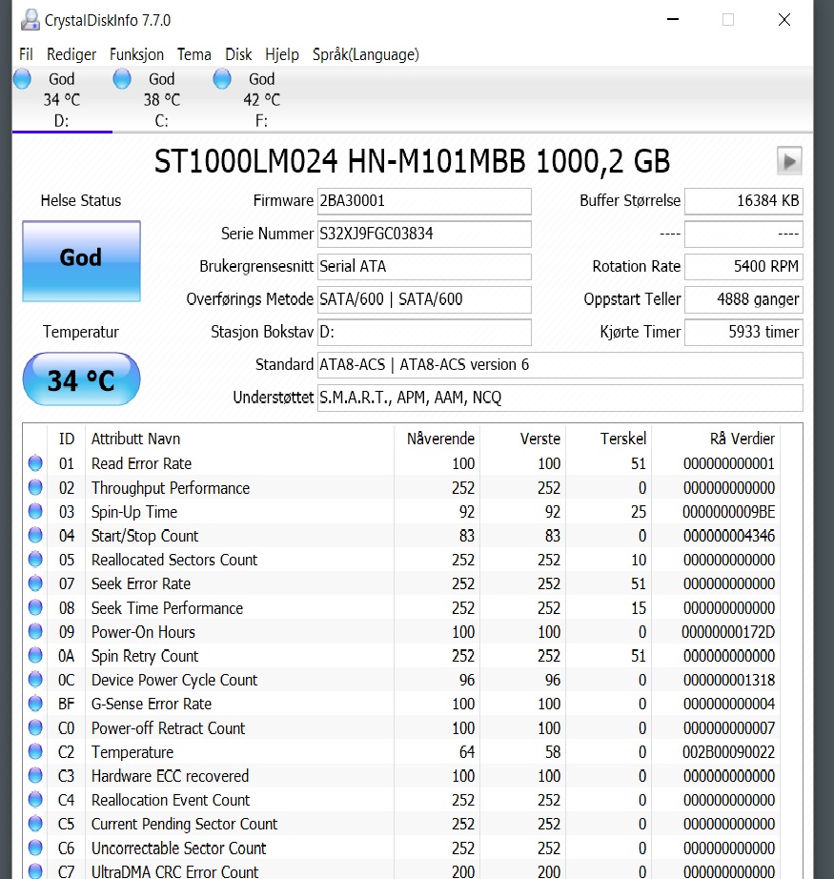Switch to the 38 °C disk tab

[x=162, y=99]
